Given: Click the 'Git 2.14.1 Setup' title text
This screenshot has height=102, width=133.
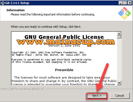Looking at the screenshot, I should (x=17, y=3).
